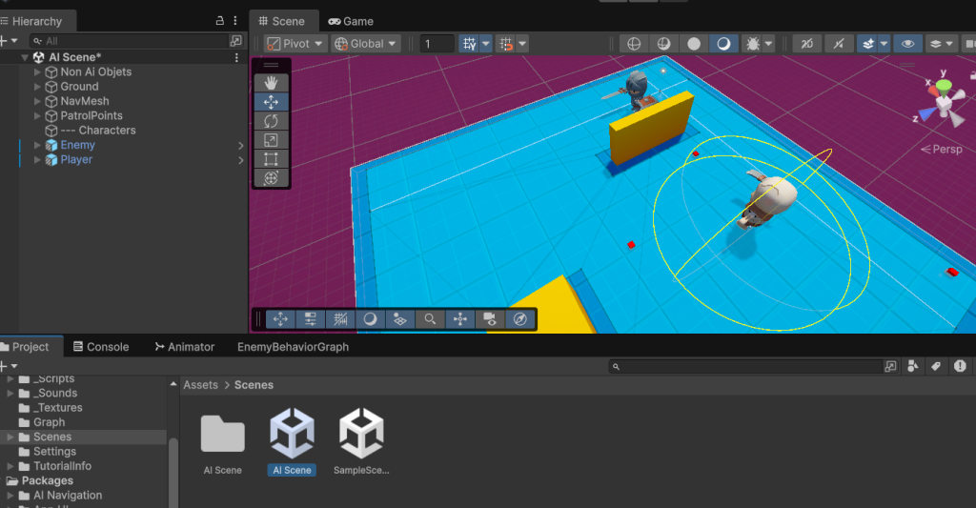Toggle grid snapping in Scene toolbar

coord(469,44)
